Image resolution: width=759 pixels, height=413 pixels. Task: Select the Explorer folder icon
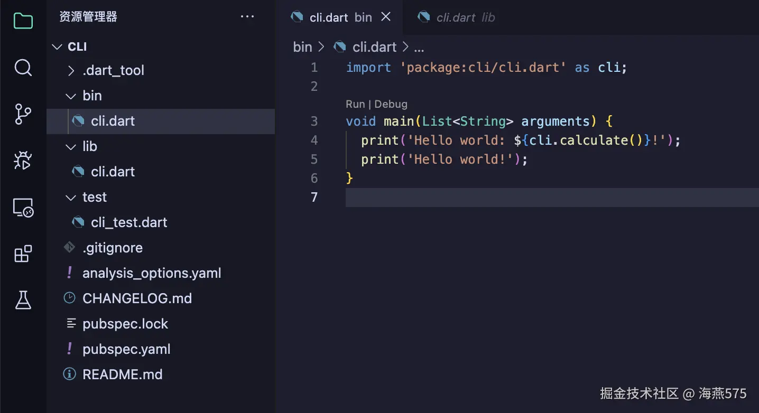23,21
